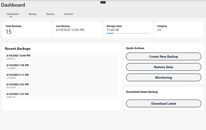Click the backup ID 11c0d890
Viewport: 206px width, 130px height.
coord(11,68)
